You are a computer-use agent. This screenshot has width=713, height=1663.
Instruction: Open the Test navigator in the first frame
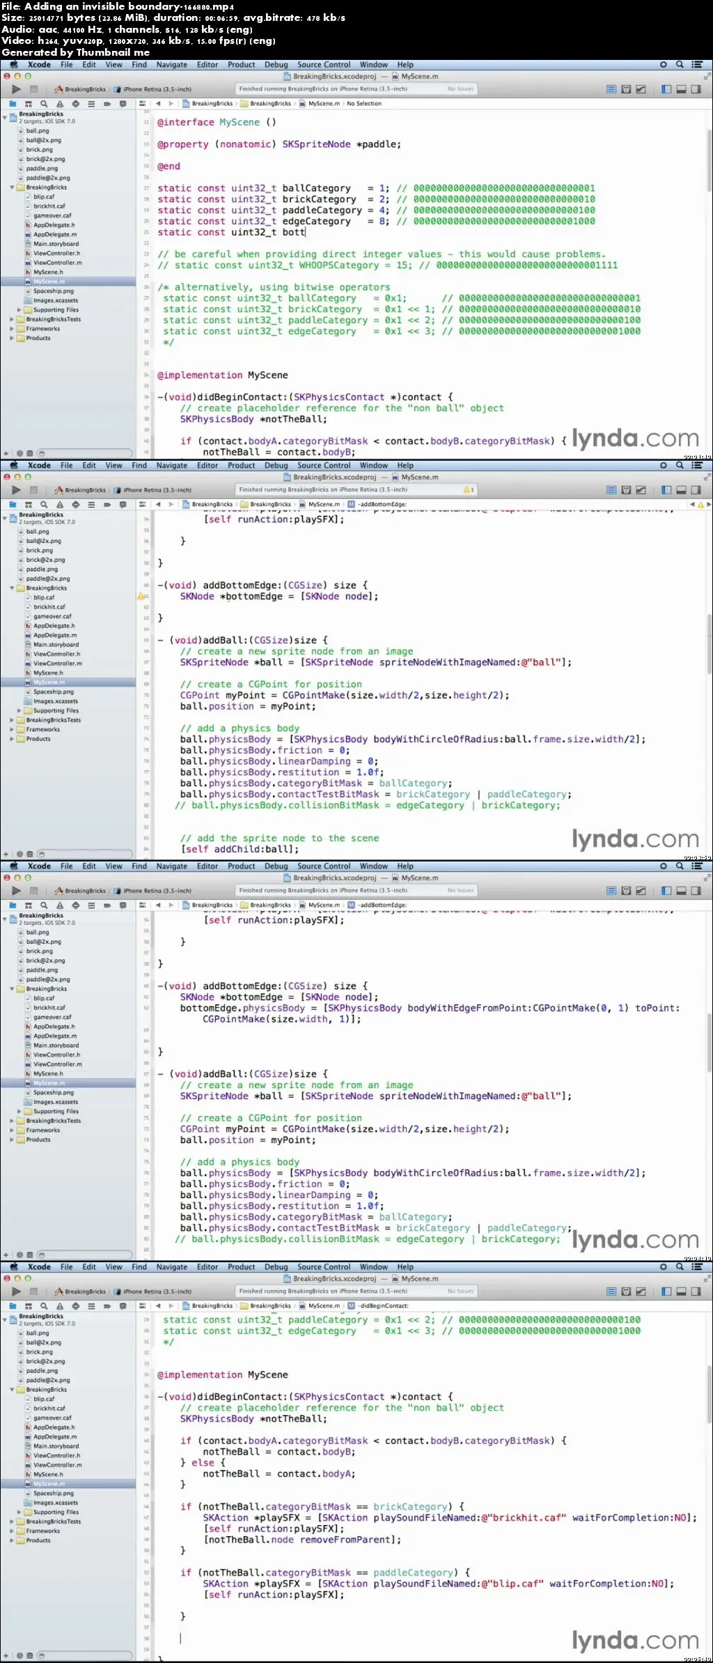click(x=75, y=104)
